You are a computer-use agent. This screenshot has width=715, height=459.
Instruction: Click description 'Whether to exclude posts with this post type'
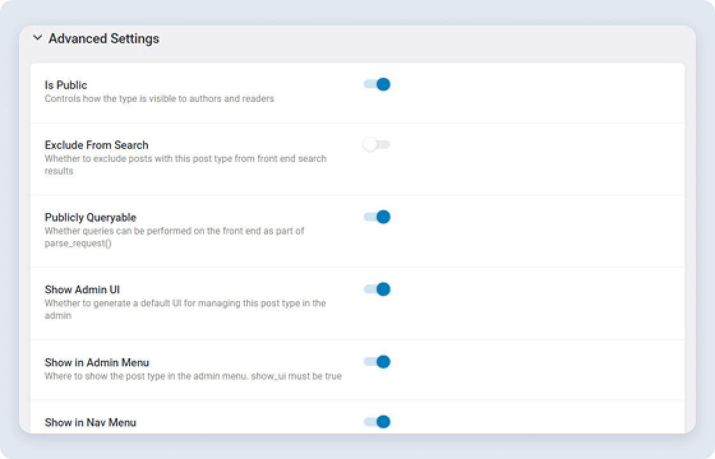(185, 165)
